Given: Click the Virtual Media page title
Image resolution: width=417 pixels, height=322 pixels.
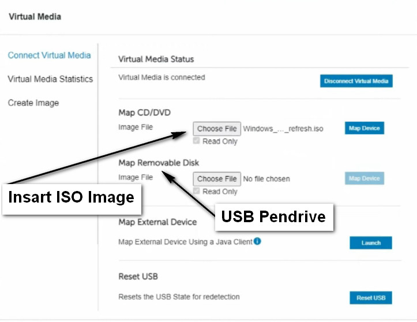Looking at the screenshot, I should coord(35,17).
